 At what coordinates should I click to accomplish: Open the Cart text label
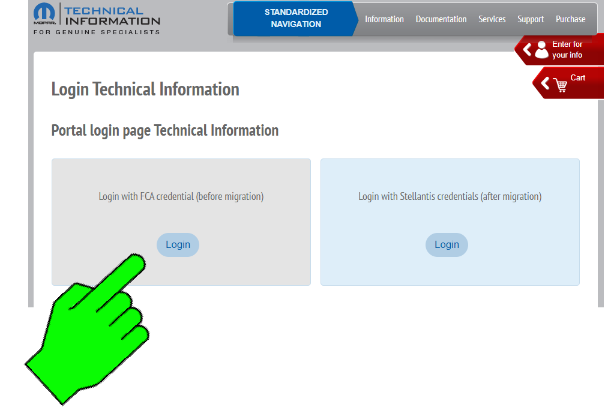tap(577, 77)
